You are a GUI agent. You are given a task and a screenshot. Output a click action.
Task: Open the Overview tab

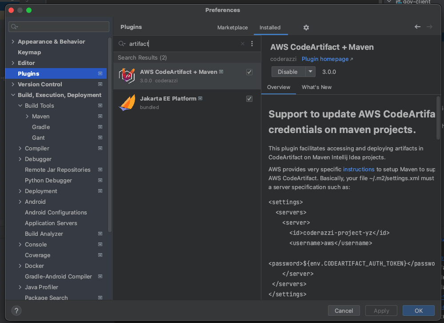279,87
